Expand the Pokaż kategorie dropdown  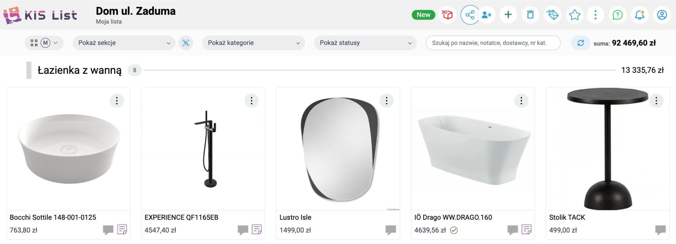tap(253, 43)
